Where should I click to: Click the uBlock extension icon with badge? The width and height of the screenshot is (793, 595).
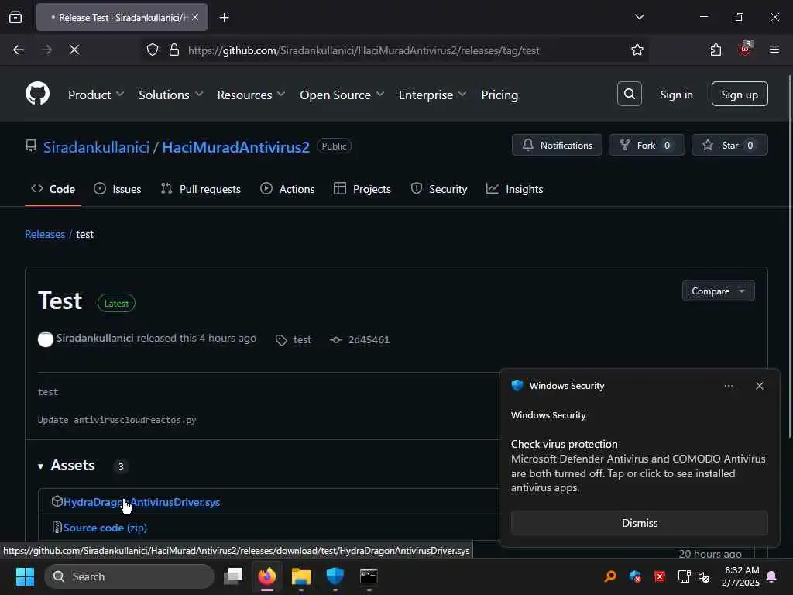[745, 49]
